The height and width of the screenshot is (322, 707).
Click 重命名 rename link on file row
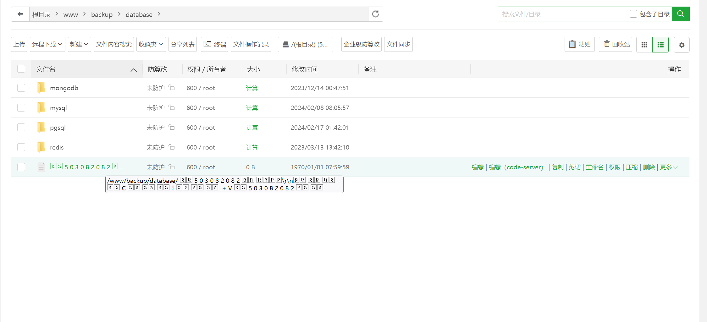[x=595, y=167]
